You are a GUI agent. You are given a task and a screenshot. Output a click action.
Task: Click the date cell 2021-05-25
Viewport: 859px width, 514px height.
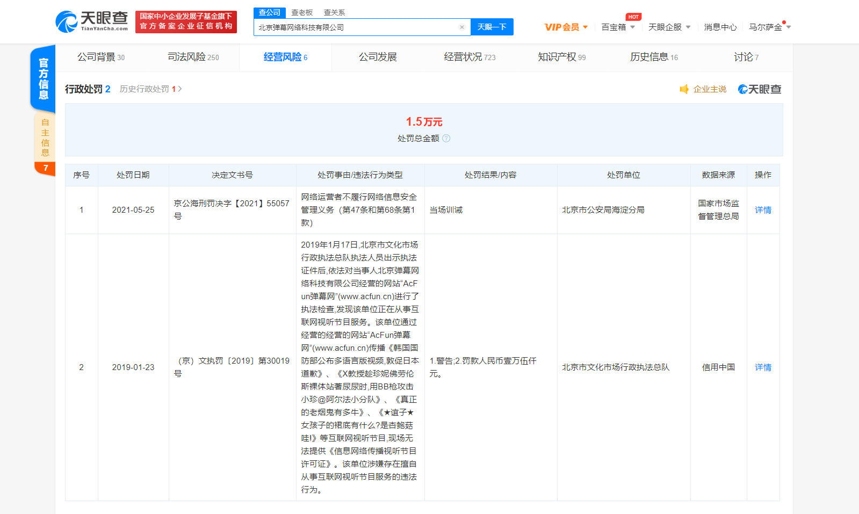pos(133,210)
